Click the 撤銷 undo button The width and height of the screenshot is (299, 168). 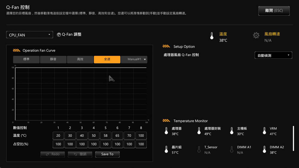[x=80, y=154]
